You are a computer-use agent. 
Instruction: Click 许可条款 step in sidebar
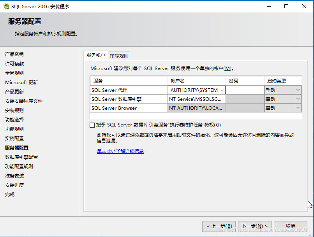(14, 63)
